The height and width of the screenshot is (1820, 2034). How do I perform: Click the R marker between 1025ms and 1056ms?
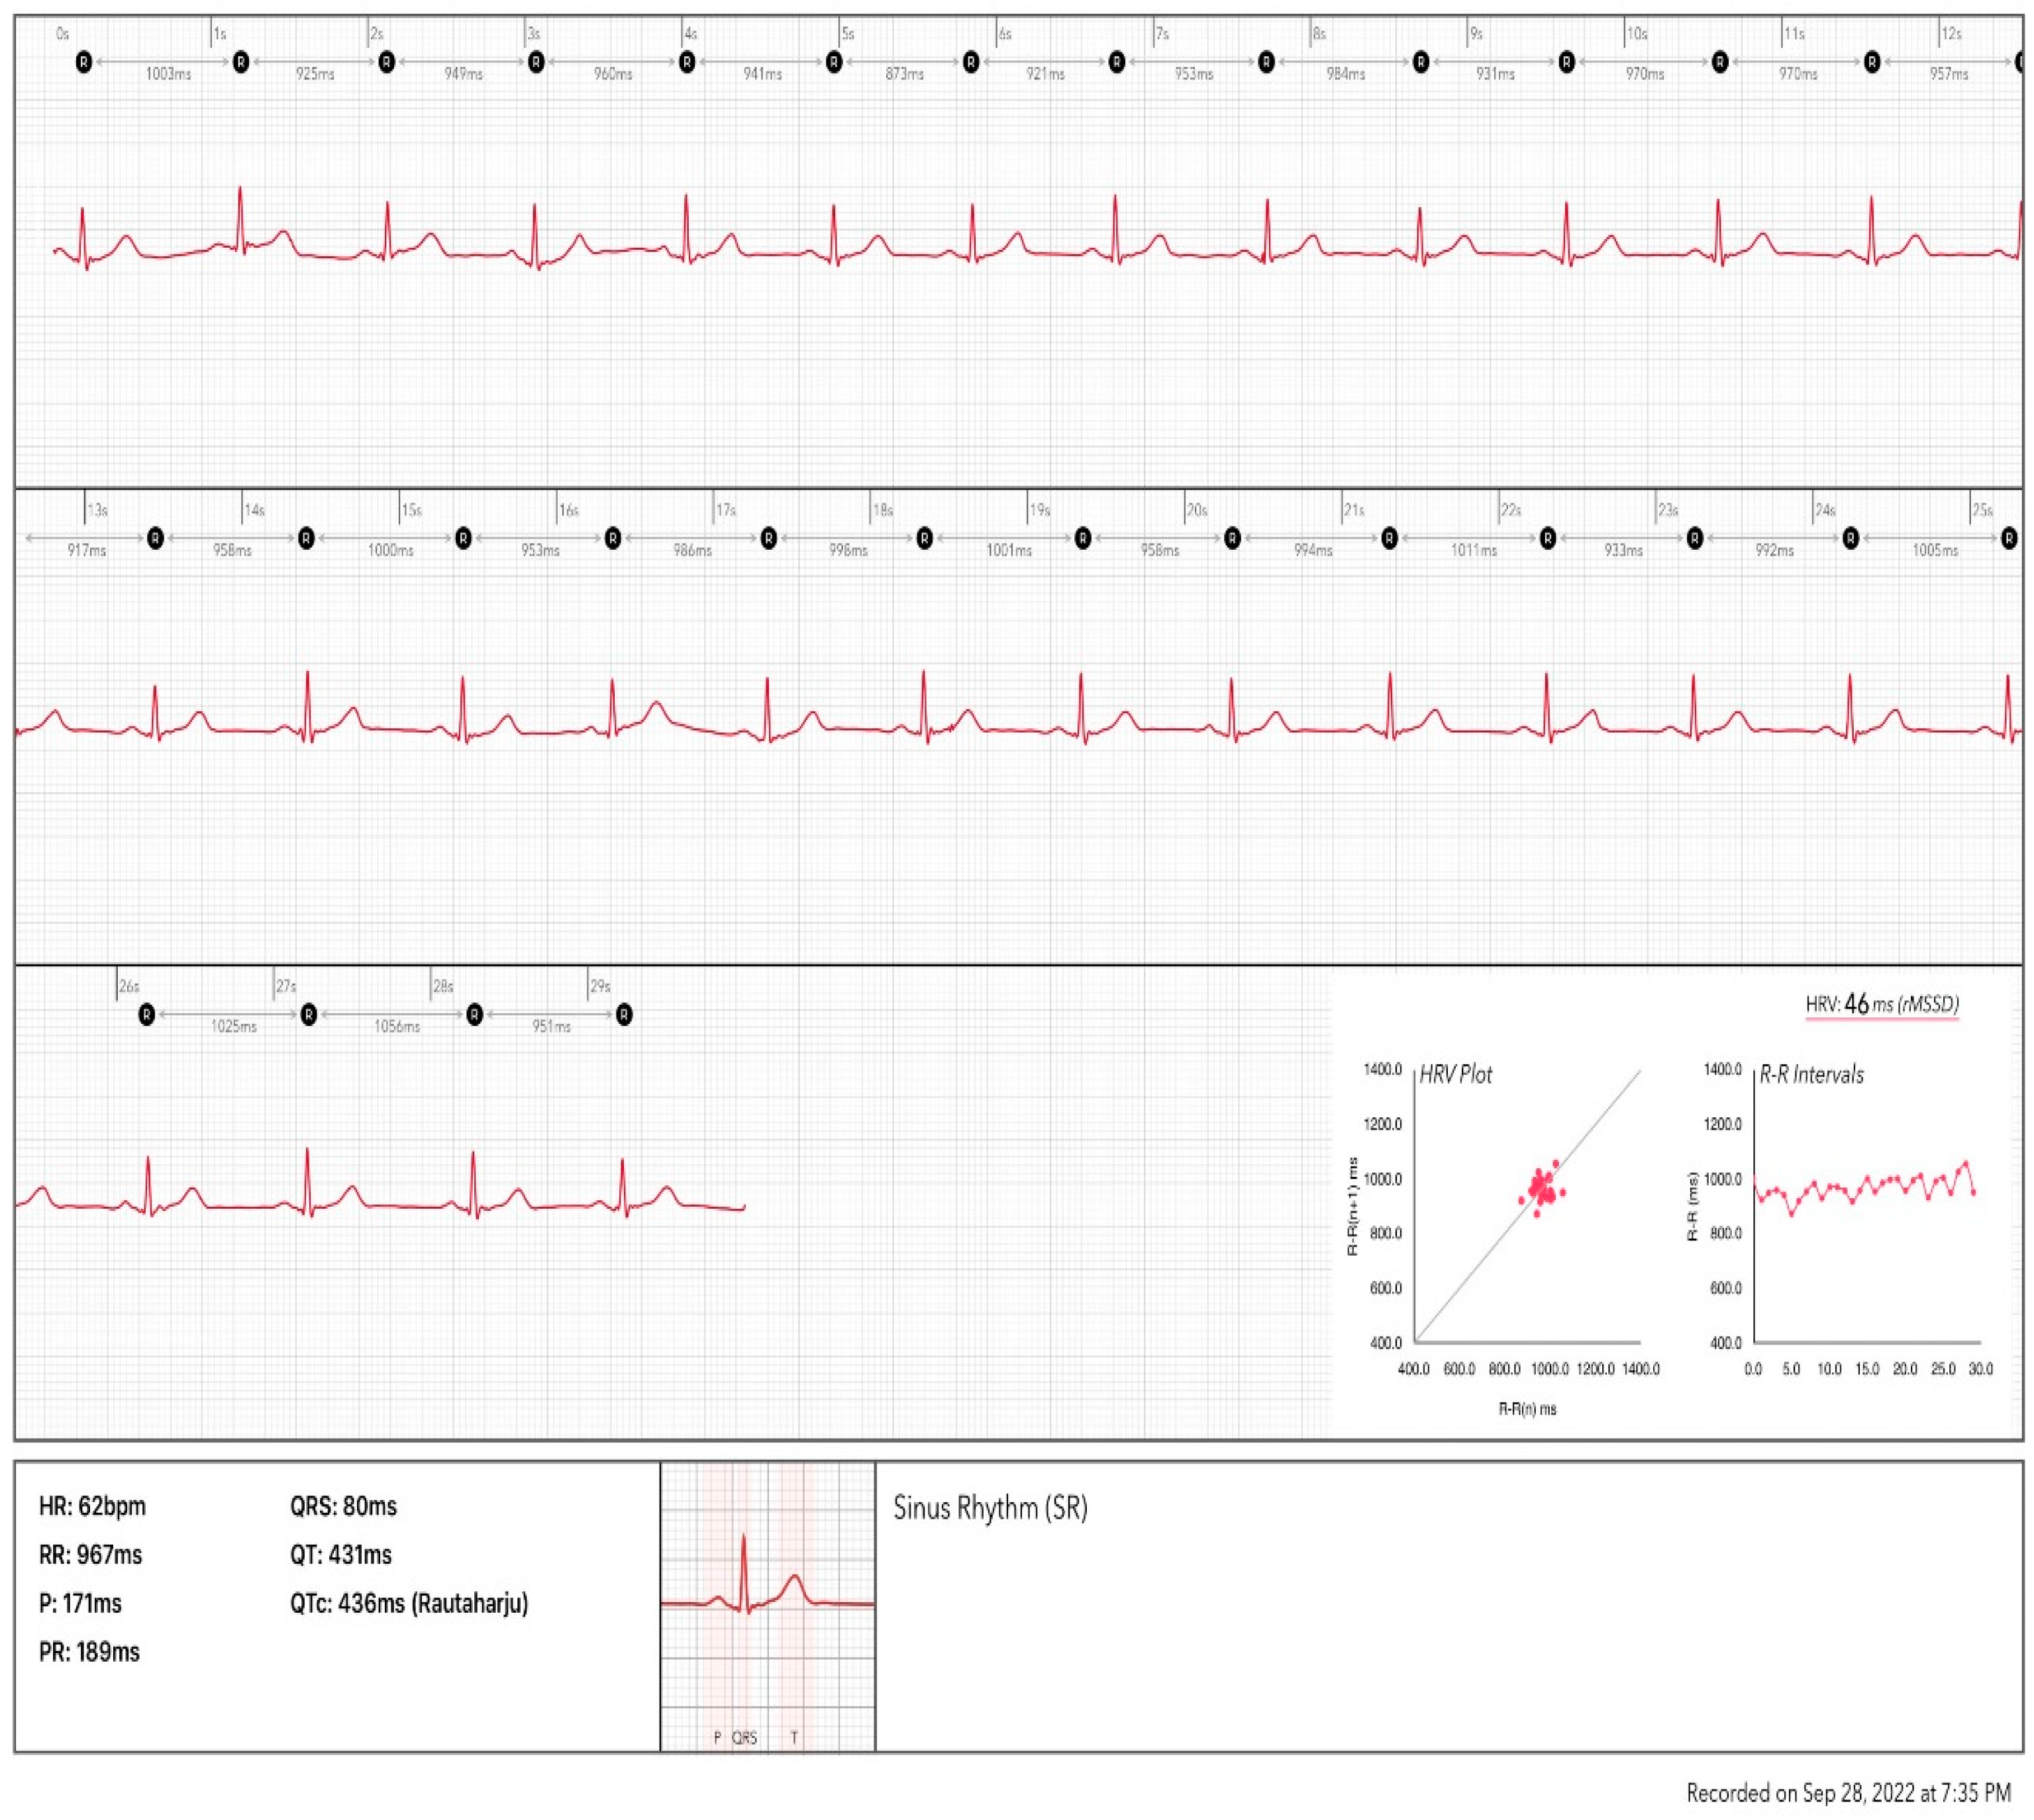coord(309,1015)
